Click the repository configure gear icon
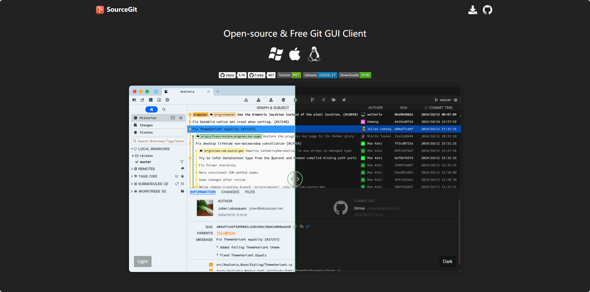Viewport: 590px width, 292px height. 167,100
